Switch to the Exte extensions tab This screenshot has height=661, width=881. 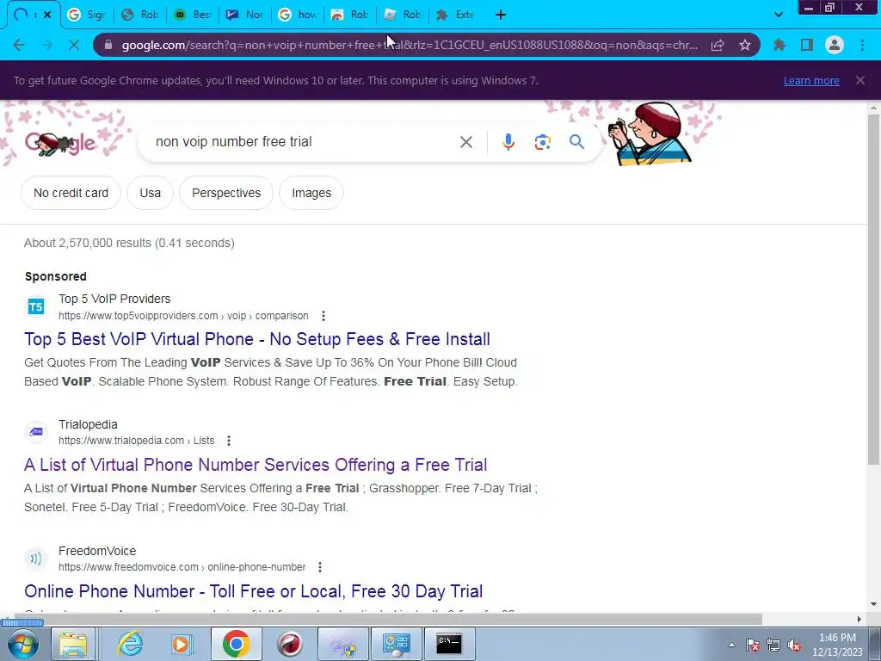pos(456,15)
